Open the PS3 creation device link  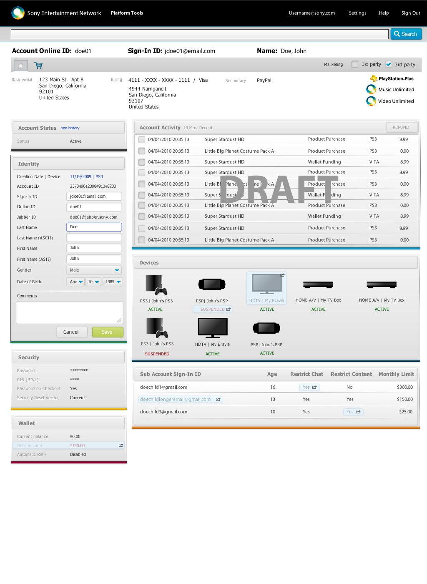(99, 177)
